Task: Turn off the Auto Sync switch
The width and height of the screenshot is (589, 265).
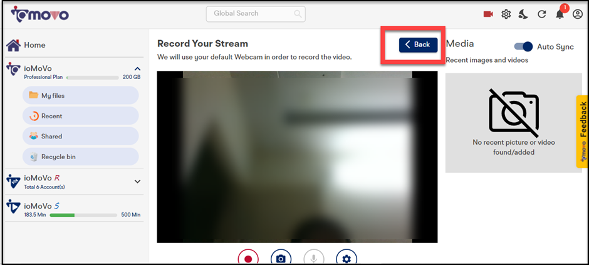Action: tap(523, 46)
